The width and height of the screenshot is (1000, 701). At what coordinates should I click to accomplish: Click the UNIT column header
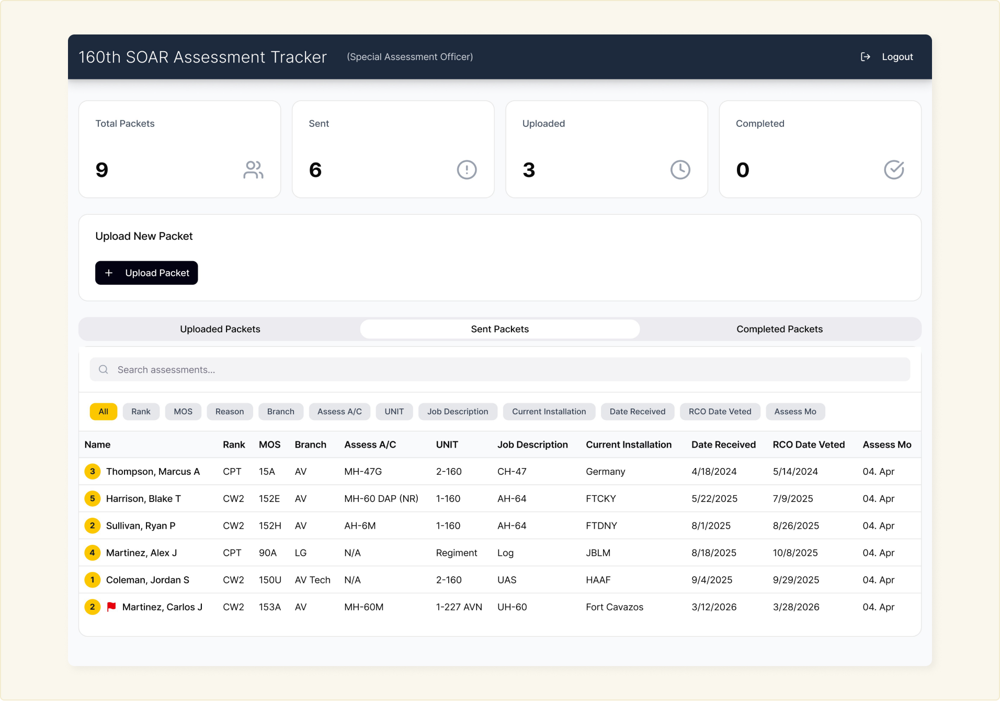(447, 445)
